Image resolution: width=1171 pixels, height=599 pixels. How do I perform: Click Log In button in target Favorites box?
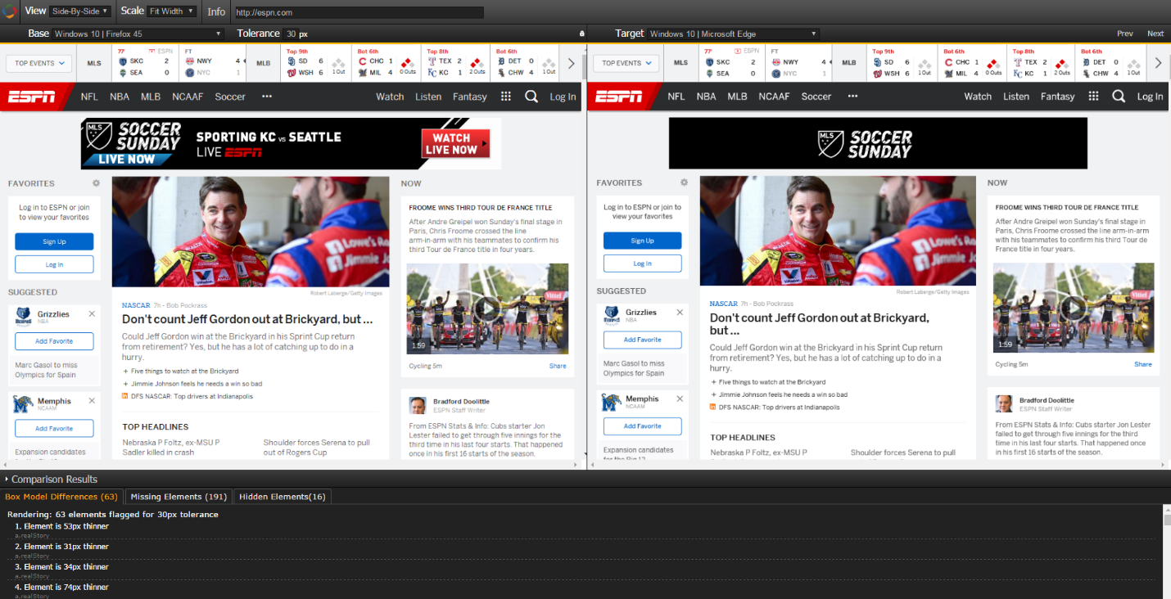pyautogui.click(x=642, y=263)
